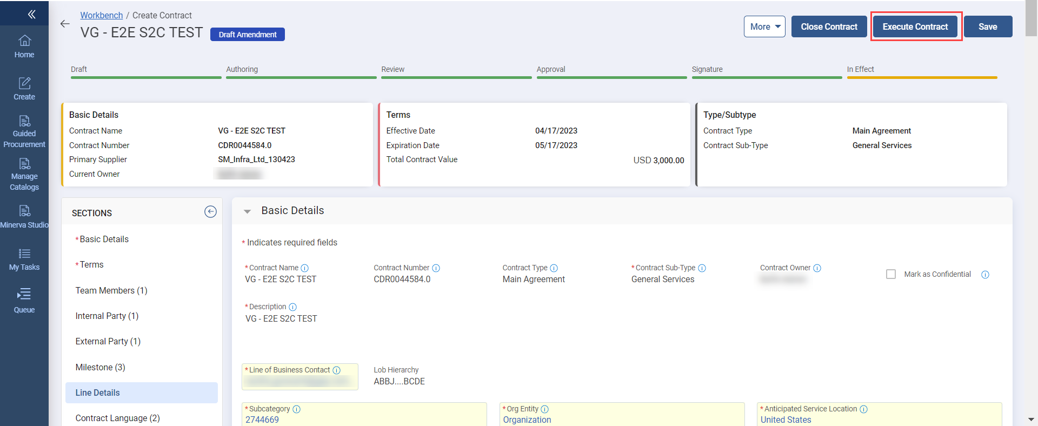Show info for Contract Sub-Type field
1038x426 pixels.
click(702, 268)
